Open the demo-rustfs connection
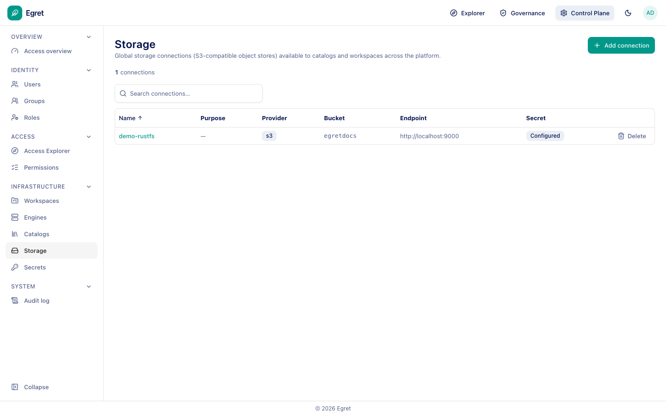 [136, 136]
